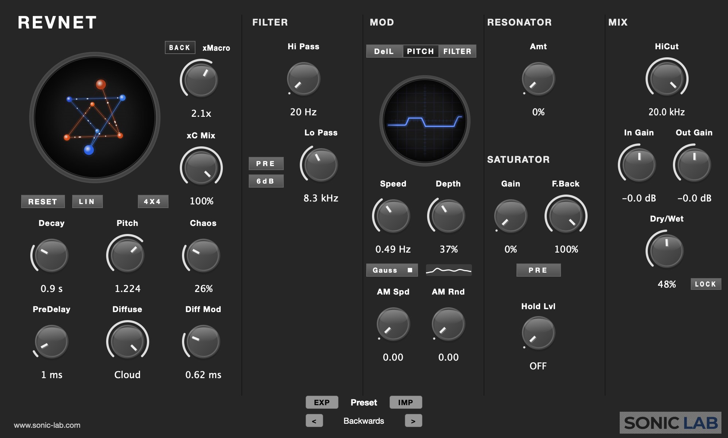Adjust the Resonator Amt knob
This screenshot has height=438, width=728.
click(x=538, y=78)
